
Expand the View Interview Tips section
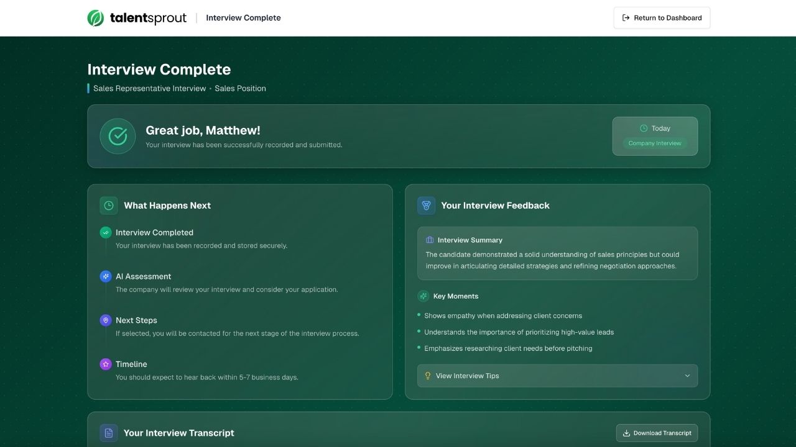[x=557, y=376]
